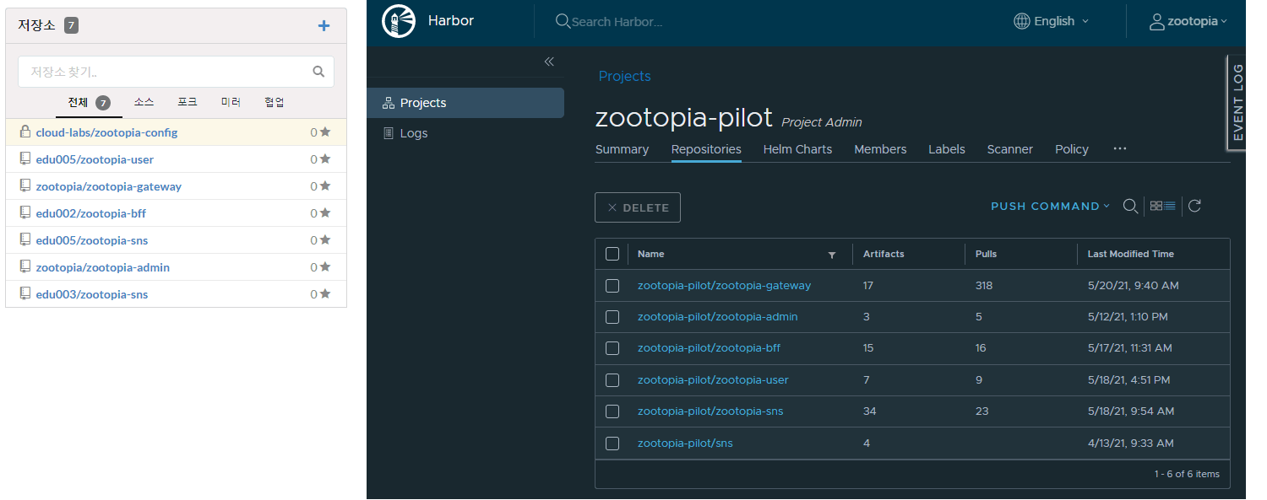
Task: Open the 포크 tab in the repository panel
Action: point(187,101)
